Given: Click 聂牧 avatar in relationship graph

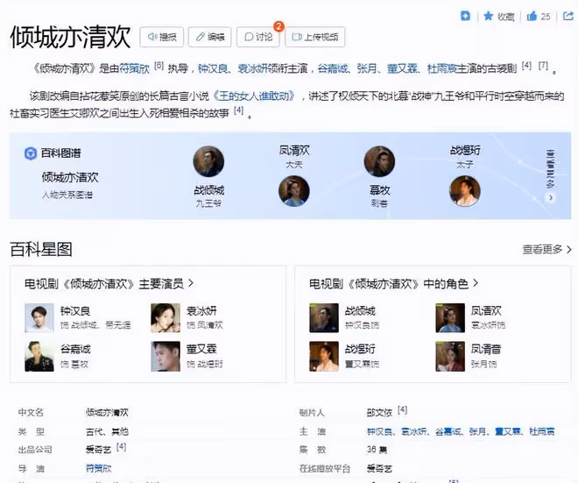Looking at the screenshot, I should coord(379,161).
